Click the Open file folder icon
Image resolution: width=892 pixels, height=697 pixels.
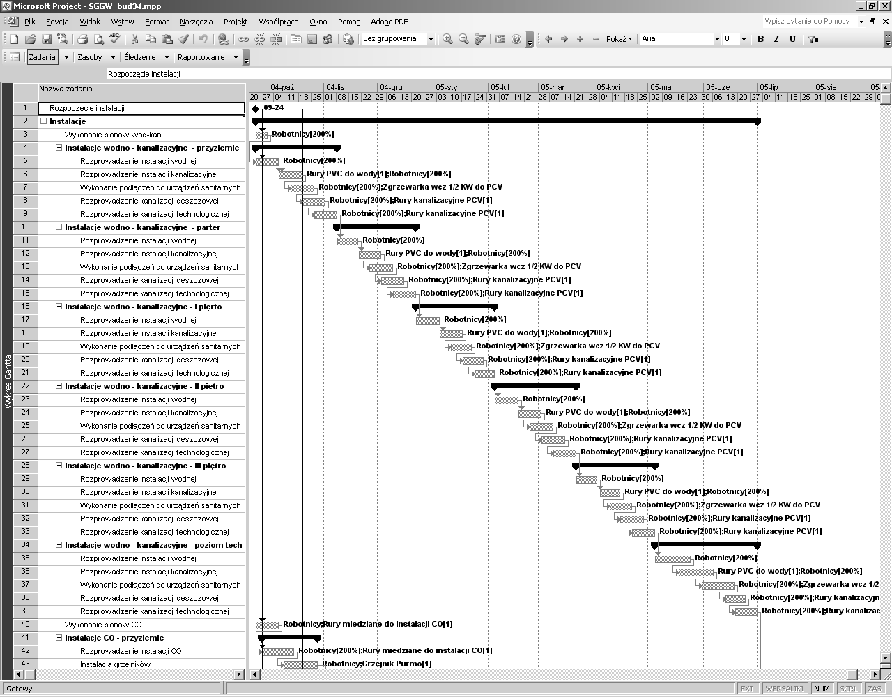tap(31, 39)
